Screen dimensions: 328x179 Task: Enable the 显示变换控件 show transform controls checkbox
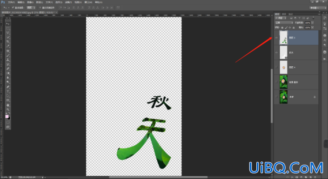40,7
